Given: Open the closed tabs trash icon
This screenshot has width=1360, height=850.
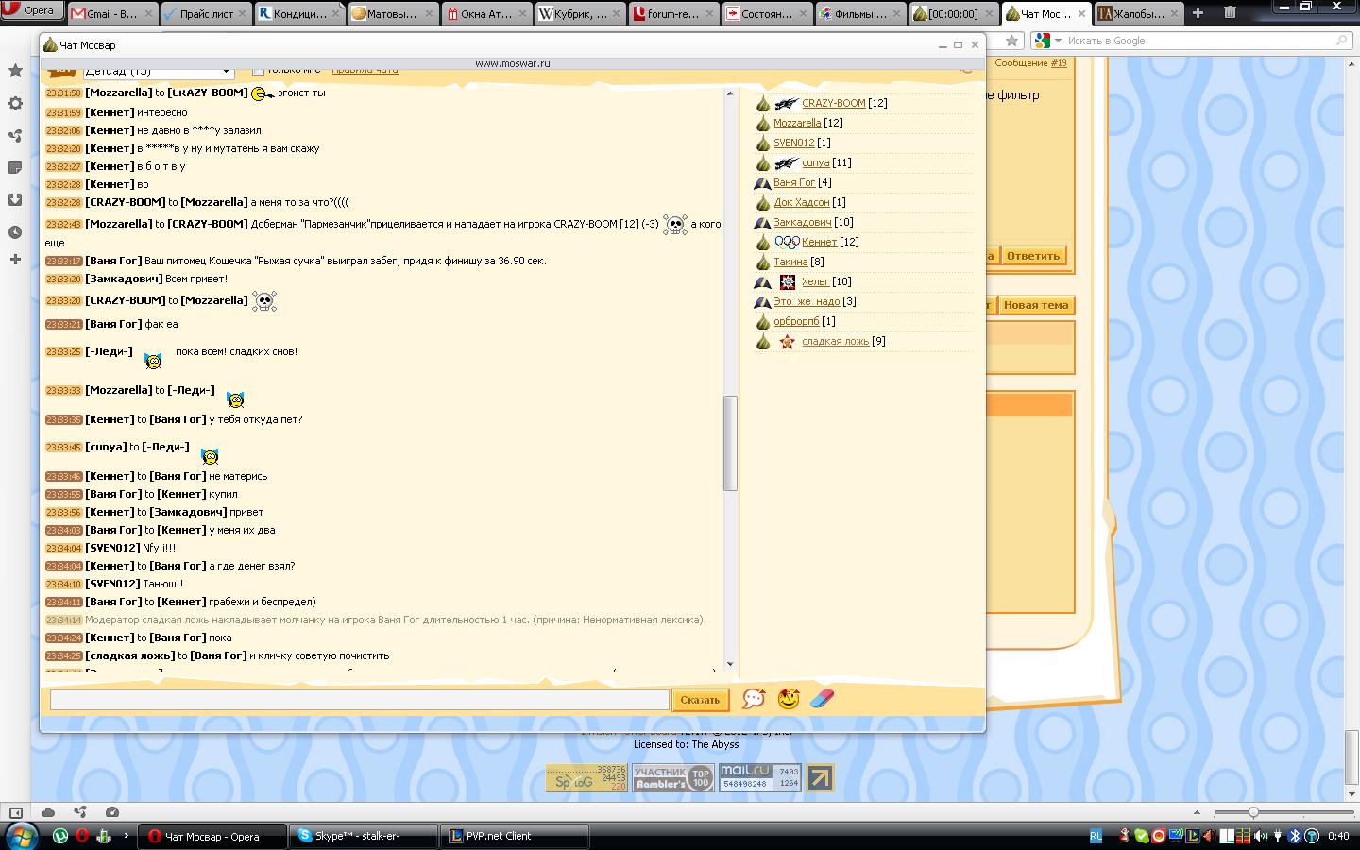Looking at the screenshot, I should click(x=1230, y=12).
